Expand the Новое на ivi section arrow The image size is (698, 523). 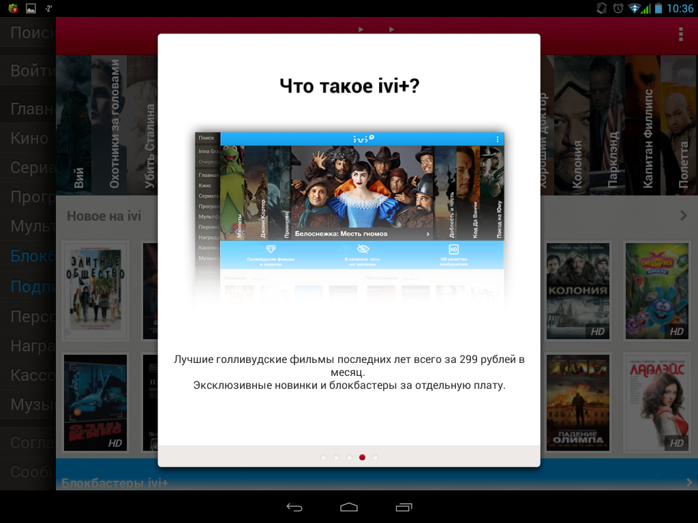[684, 216]
